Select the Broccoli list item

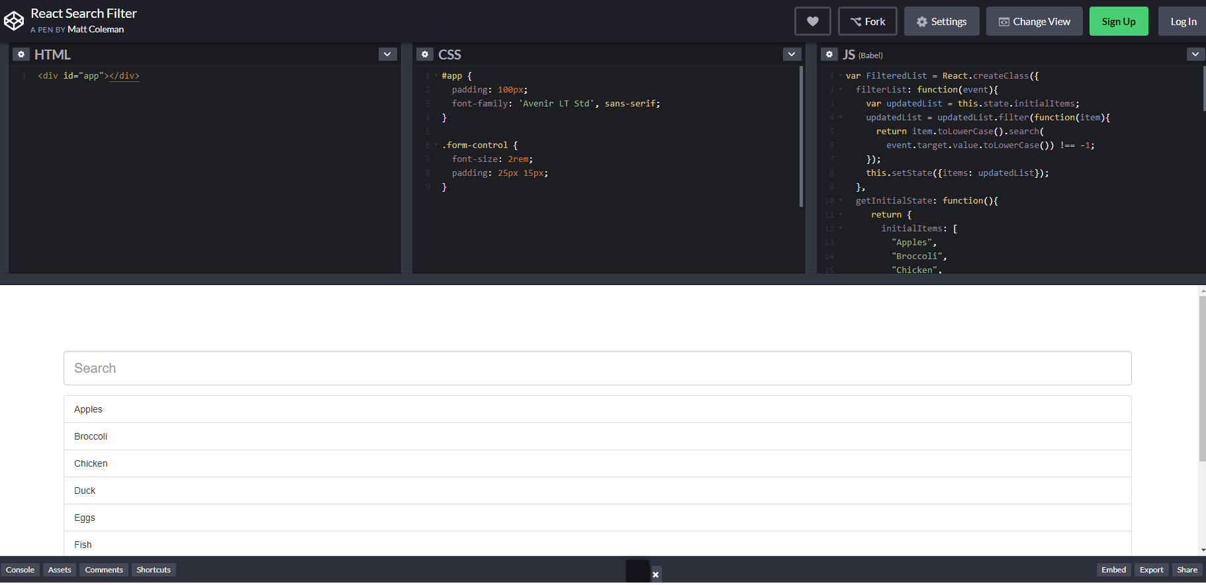click(x=597, y=436)
